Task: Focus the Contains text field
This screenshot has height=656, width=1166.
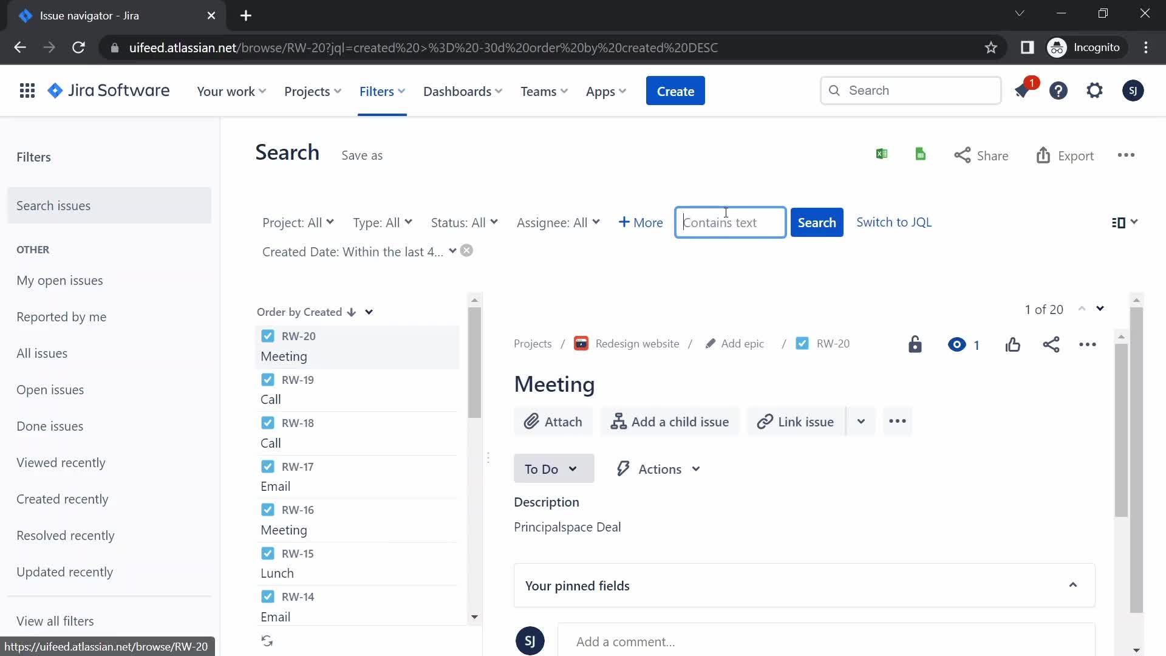Action: (731, 222)
